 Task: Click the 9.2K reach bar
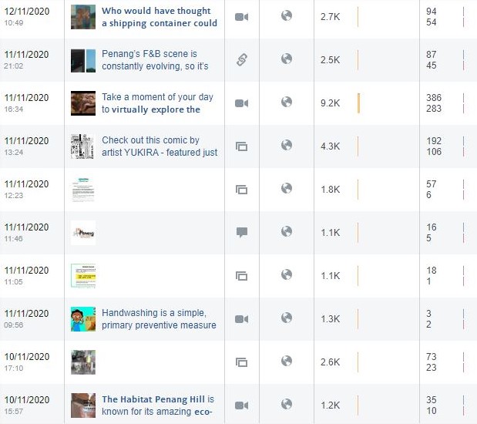358,103
